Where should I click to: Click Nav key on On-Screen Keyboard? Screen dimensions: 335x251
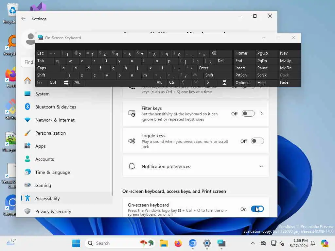[289, 53]
